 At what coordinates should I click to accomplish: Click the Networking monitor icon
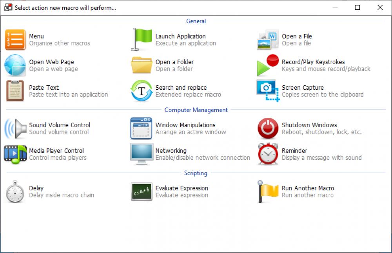tap(141, 154)
